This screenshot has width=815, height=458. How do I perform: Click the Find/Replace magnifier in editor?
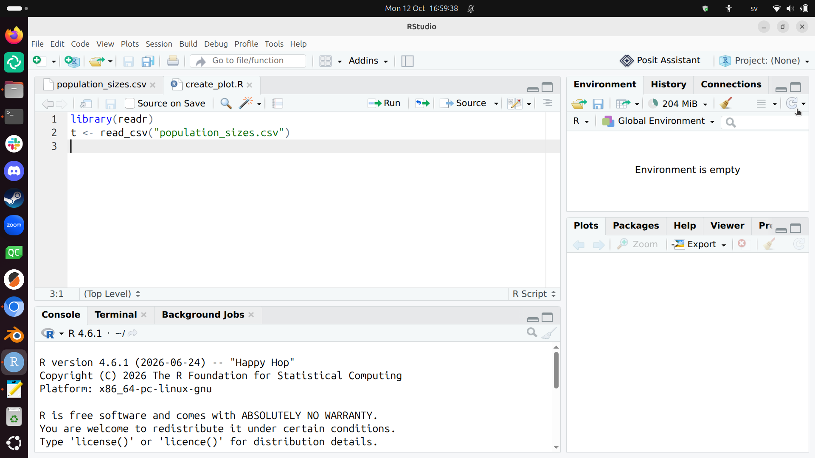pyautogui.click(x=226, y=103)
